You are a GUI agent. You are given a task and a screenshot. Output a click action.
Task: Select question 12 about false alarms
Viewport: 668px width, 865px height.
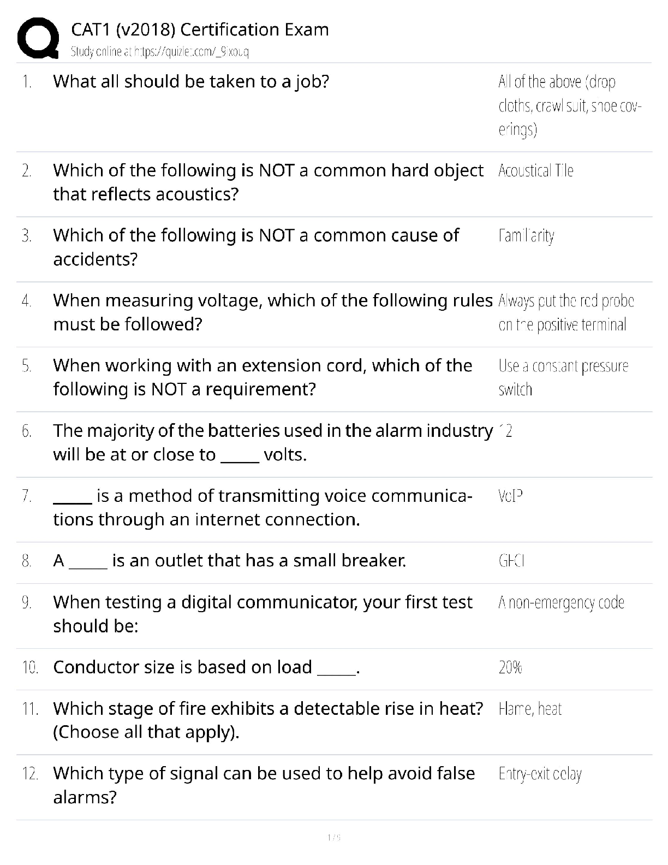264,785
